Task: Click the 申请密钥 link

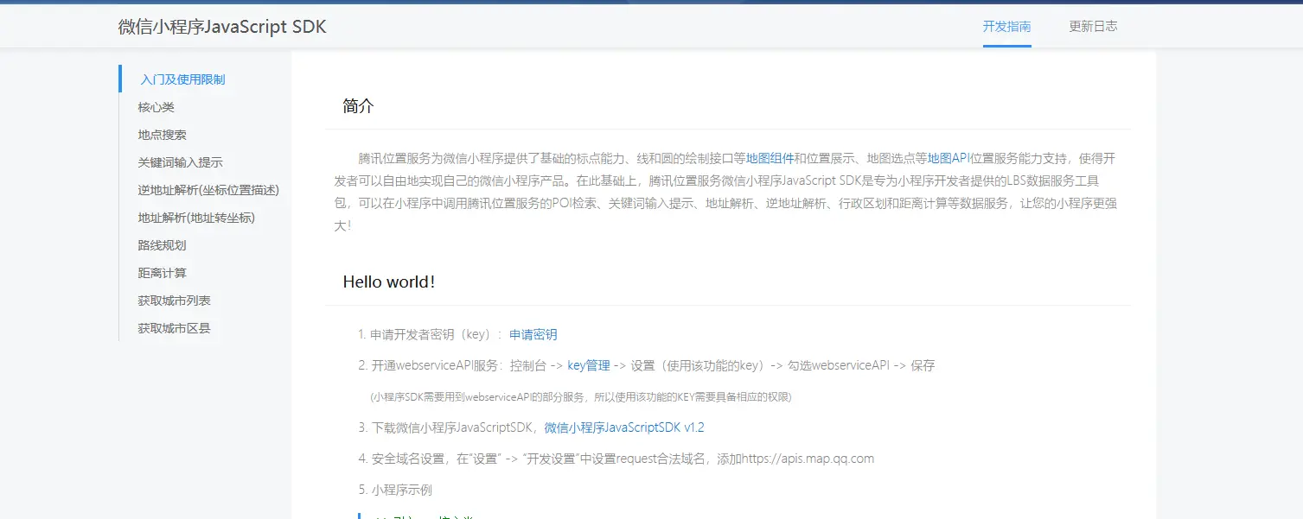Action: coord(533,334)
